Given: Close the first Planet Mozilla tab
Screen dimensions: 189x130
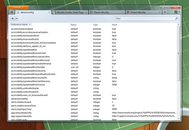Looking at the screenshot, I should [123, 12].
